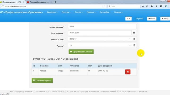Remove student Азаров with the red X

point(128,72)
